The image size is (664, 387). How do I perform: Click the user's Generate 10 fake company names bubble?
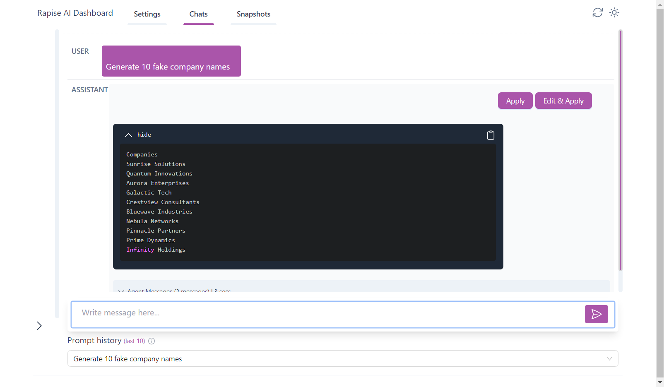171,61
